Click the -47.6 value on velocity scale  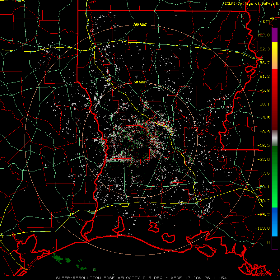tap(264, 173)
